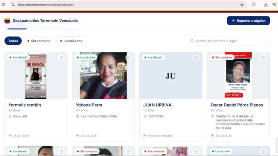Image resolution: width=278 pixels, height=156 pixels.
Task: Click Sin contacto badge on Oscar Daniel card
Action: pos(222,57)
